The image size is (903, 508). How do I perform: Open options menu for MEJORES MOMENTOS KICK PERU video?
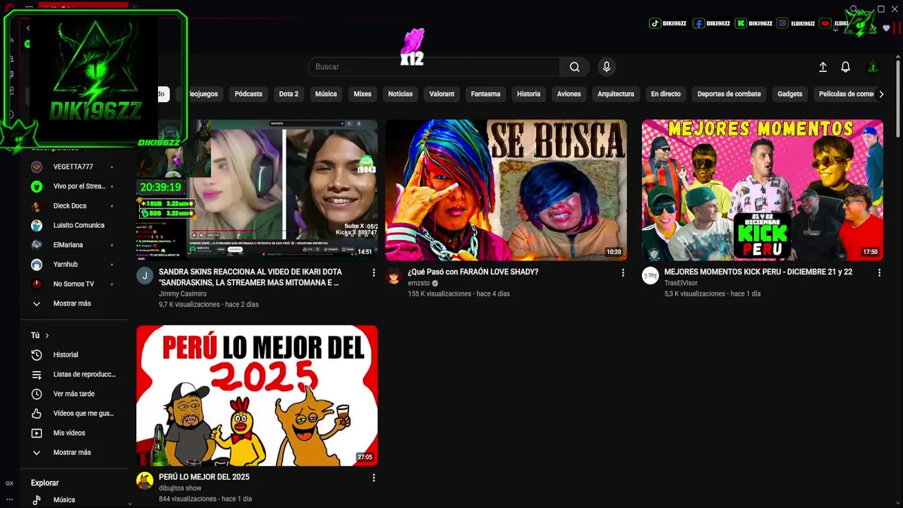coord(879,272)
